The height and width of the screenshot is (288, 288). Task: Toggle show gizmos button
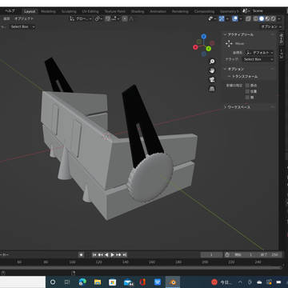click(222, 18)
